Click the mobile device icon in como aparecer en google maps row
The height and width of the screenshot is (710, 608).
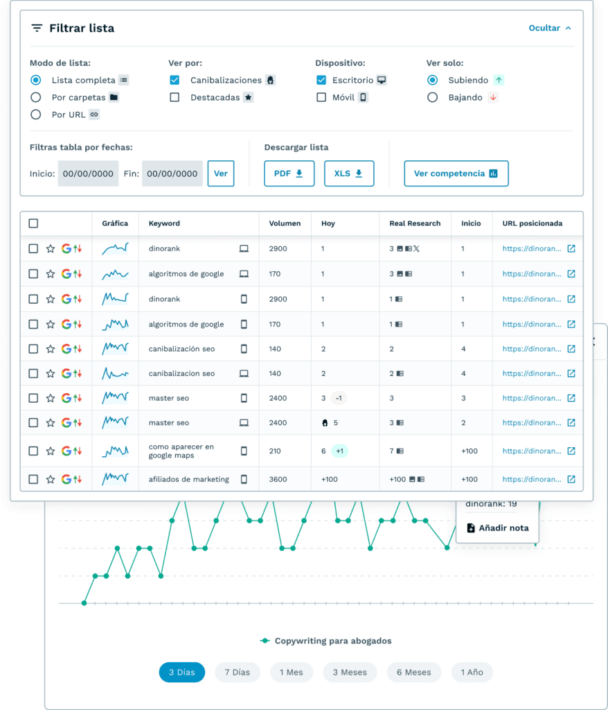coord(244,451)
